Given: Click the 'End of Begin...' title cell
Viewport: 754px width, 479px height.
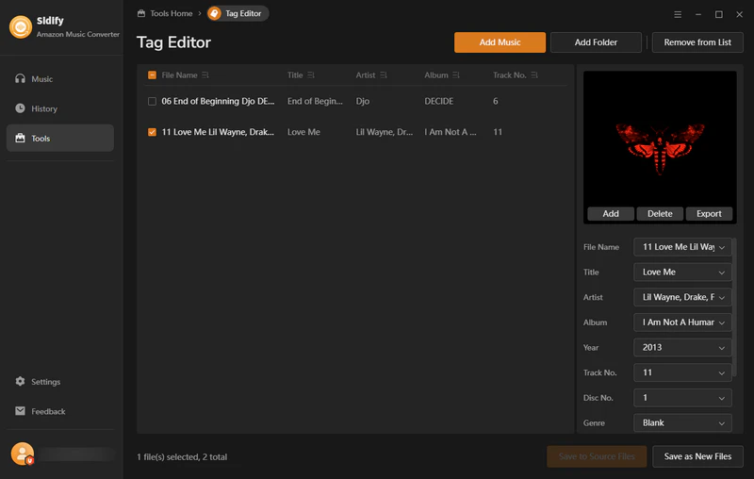Looking at the screenshot, I should pos(315,102).
